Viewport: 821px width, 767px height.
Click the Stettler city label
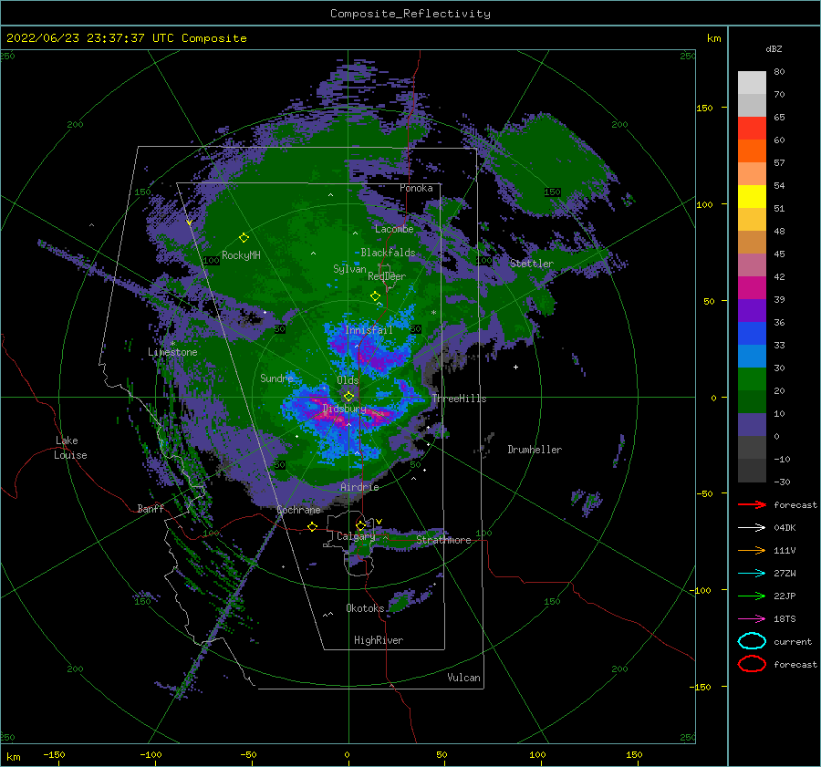point(532,264)
